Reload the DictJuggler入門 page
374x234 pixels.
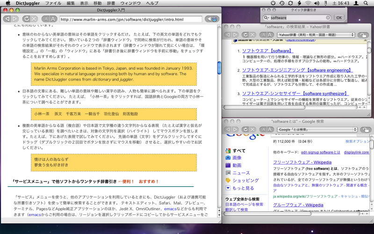[26, 19]
